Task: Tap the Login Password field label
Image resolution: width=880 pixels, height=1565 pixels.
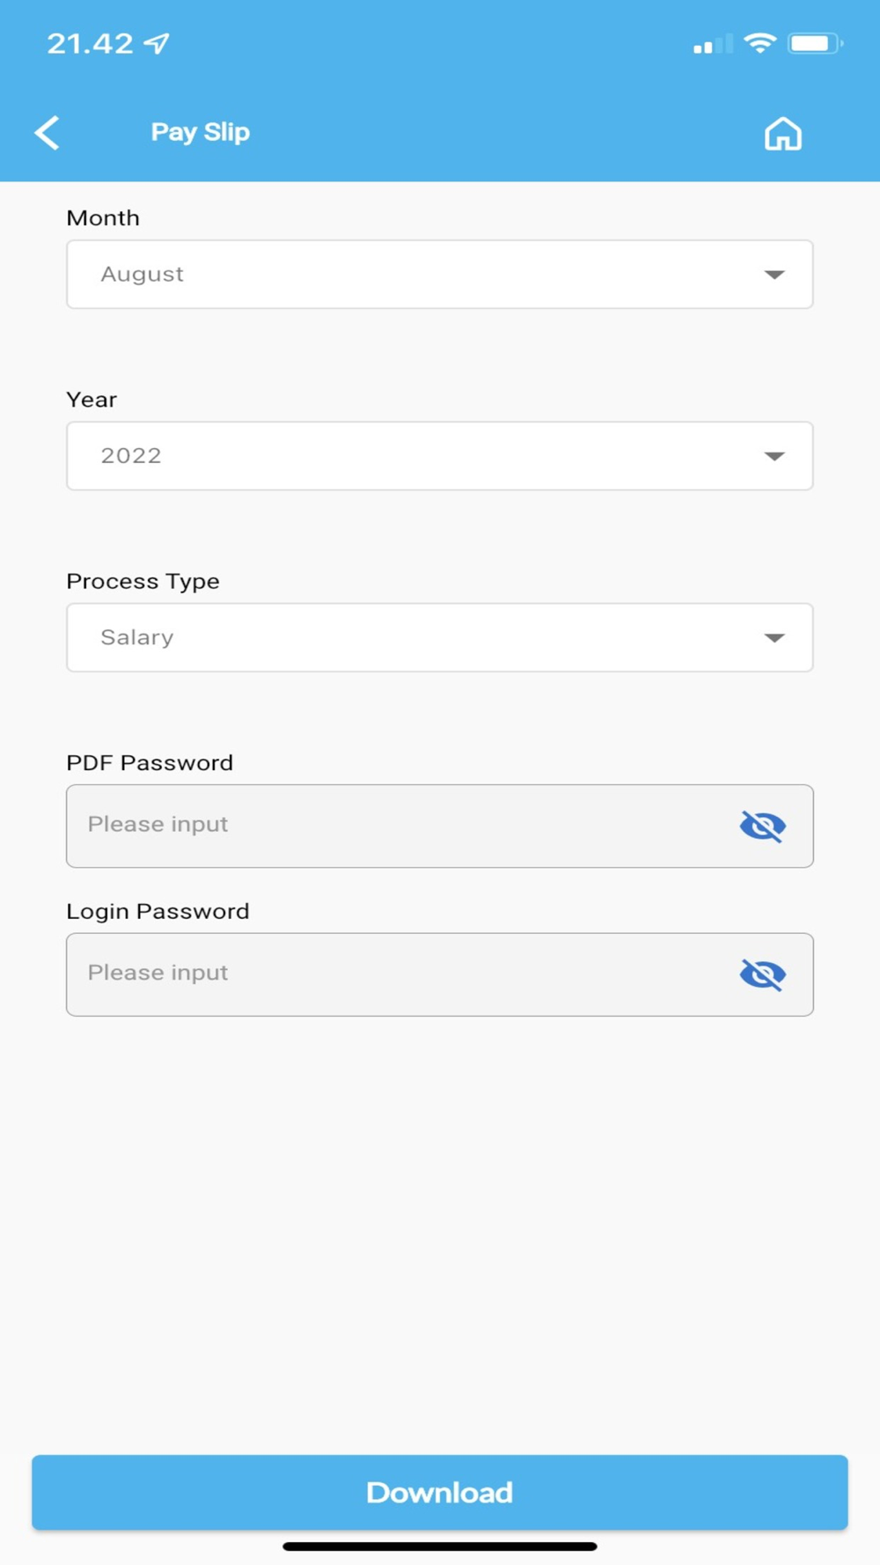Action: pyautogui.click(x=158, y=912)
